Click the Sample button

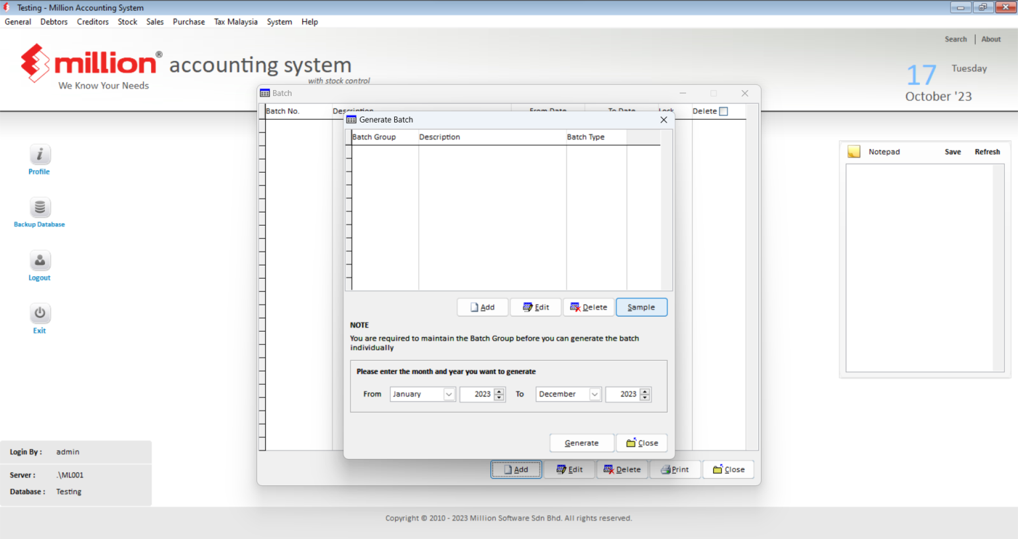(641, 307)
